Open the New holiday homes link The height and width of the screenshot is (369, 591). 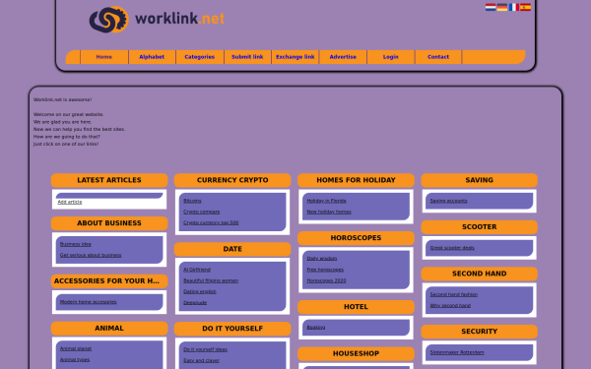pos(329,212)
